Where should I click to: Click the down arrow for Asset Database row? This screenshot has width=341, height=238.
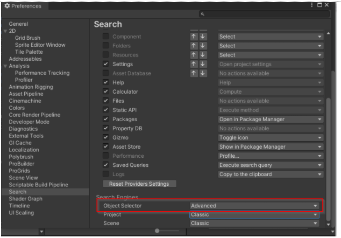(203, 73)
